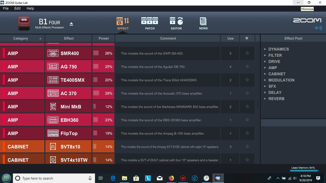The image size is (326, 183).
Task: Click Markbass MINIMARK 802 comment text
Action: click(x=170, y=107)
